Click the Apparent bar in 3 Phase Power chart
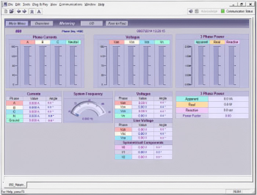257x195 pixels. [202, 66]
